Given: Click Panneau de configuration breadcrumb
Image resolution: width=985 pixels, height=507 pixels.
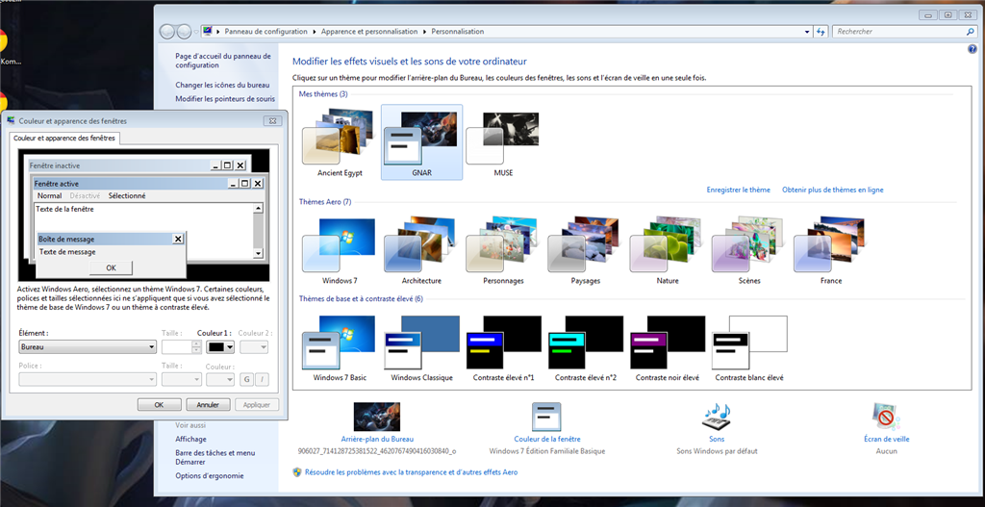Looking at the screenshot, I should tap(265, 32).
